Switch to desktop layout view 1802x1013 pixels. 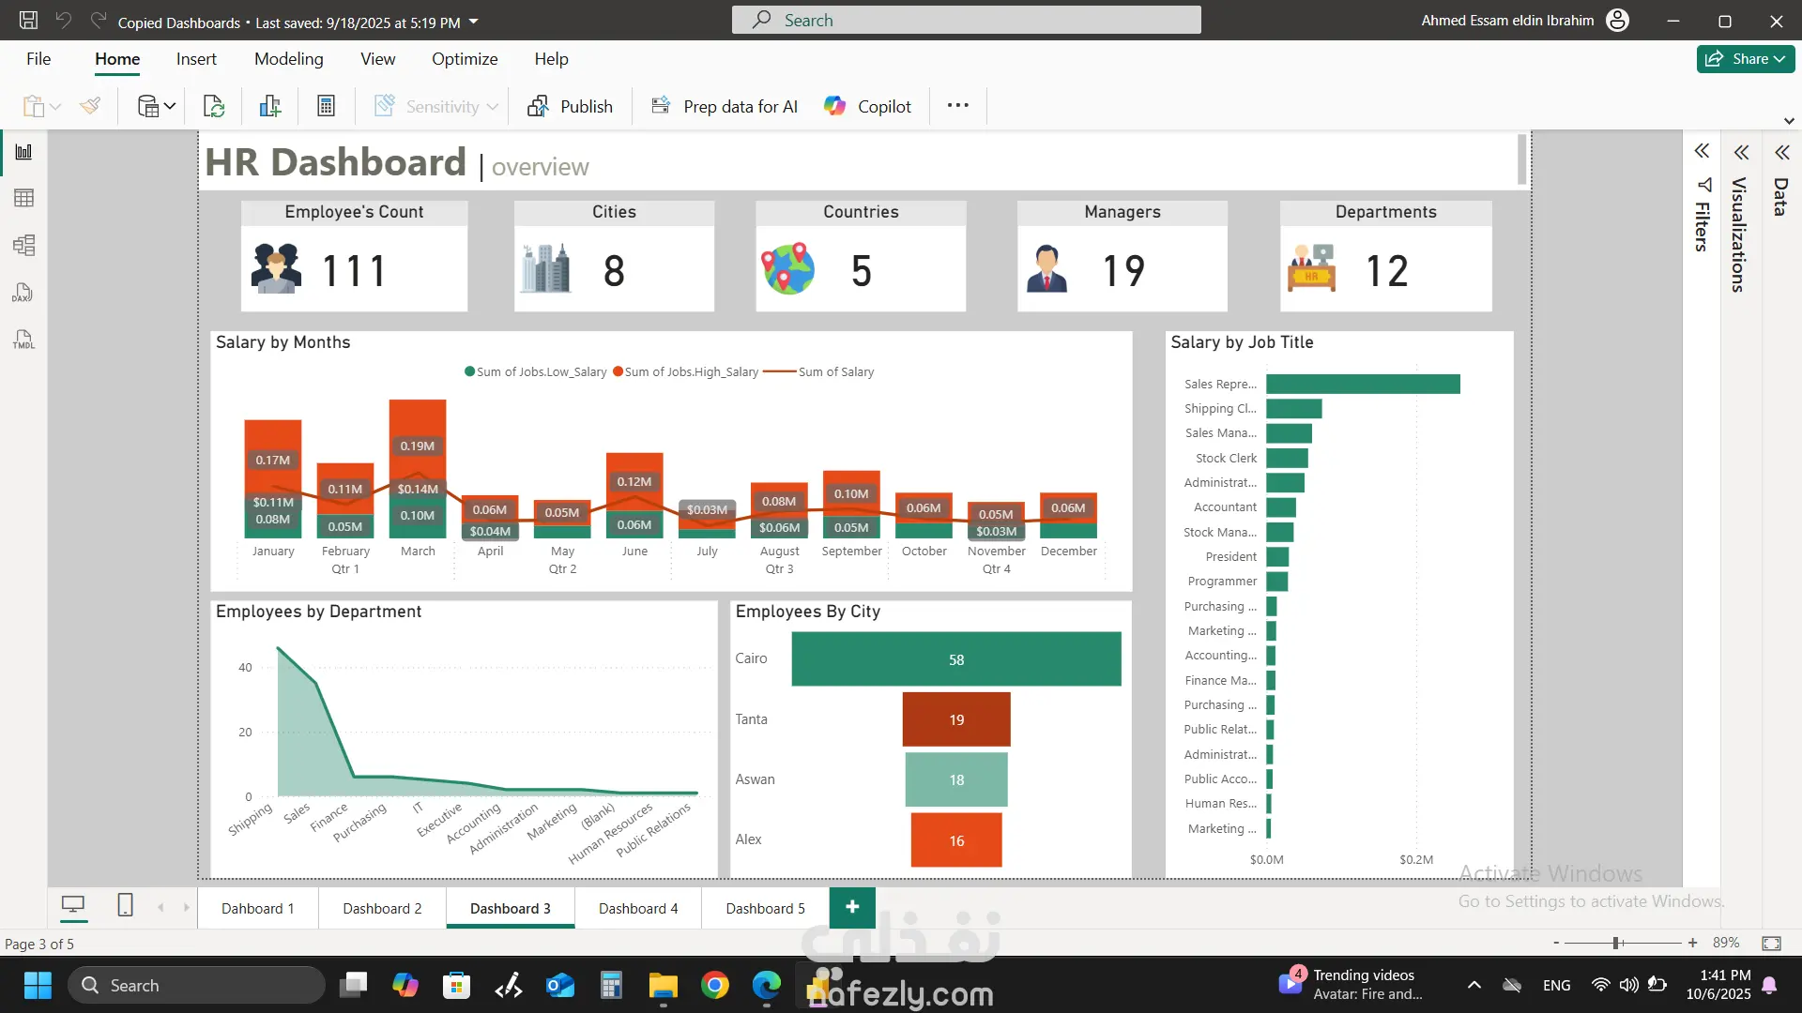tap(73, 905)
